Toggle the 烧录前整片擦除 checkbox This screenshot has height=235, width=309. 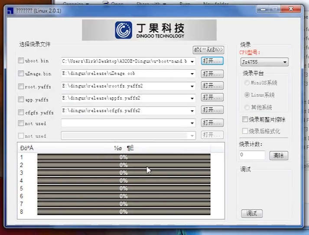(245, 119)
